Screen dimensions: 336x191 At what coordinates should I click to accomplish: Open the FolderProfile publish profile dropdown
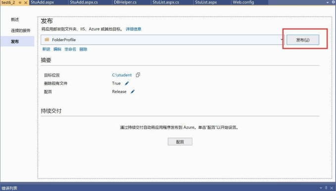click(163, 40)
